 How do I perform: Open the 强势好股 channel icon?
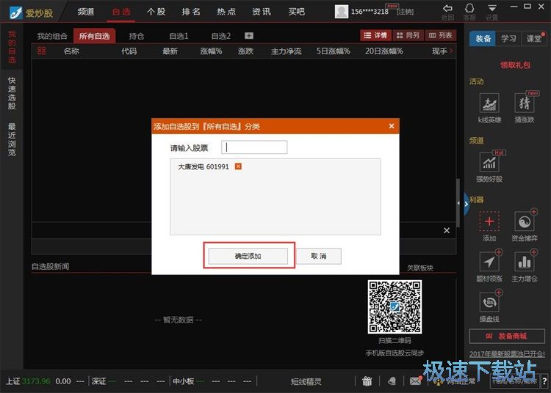489,163
